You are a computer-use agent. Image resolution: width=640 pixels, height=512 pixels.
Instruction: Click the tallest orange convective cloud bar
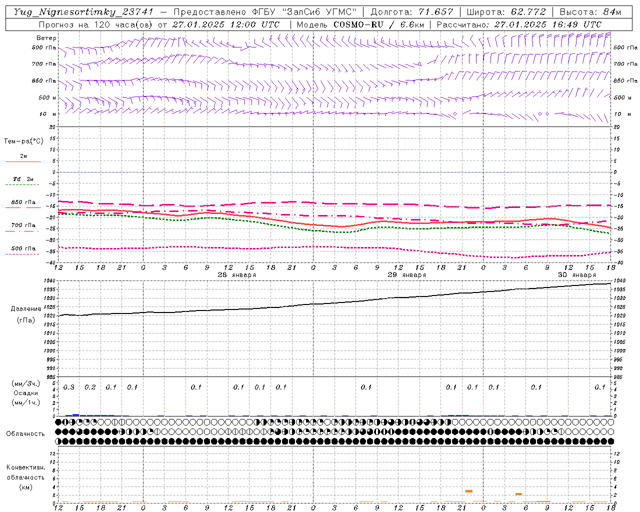point(469,491)
